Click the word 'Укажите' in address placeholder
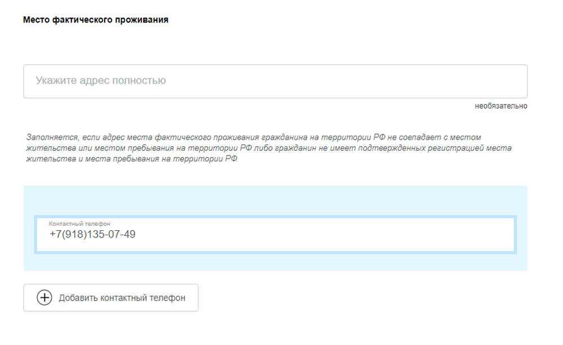 point(54,80)
